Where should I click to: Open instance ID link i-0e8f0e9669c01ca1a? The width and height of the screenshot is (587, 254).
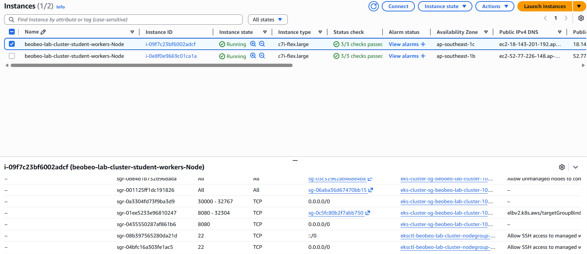[171, 56]
